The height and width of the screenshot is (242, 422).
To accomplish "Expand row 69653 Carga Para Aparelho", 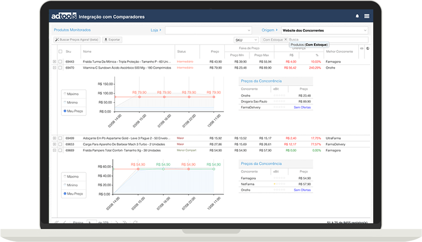I will 54,144.
